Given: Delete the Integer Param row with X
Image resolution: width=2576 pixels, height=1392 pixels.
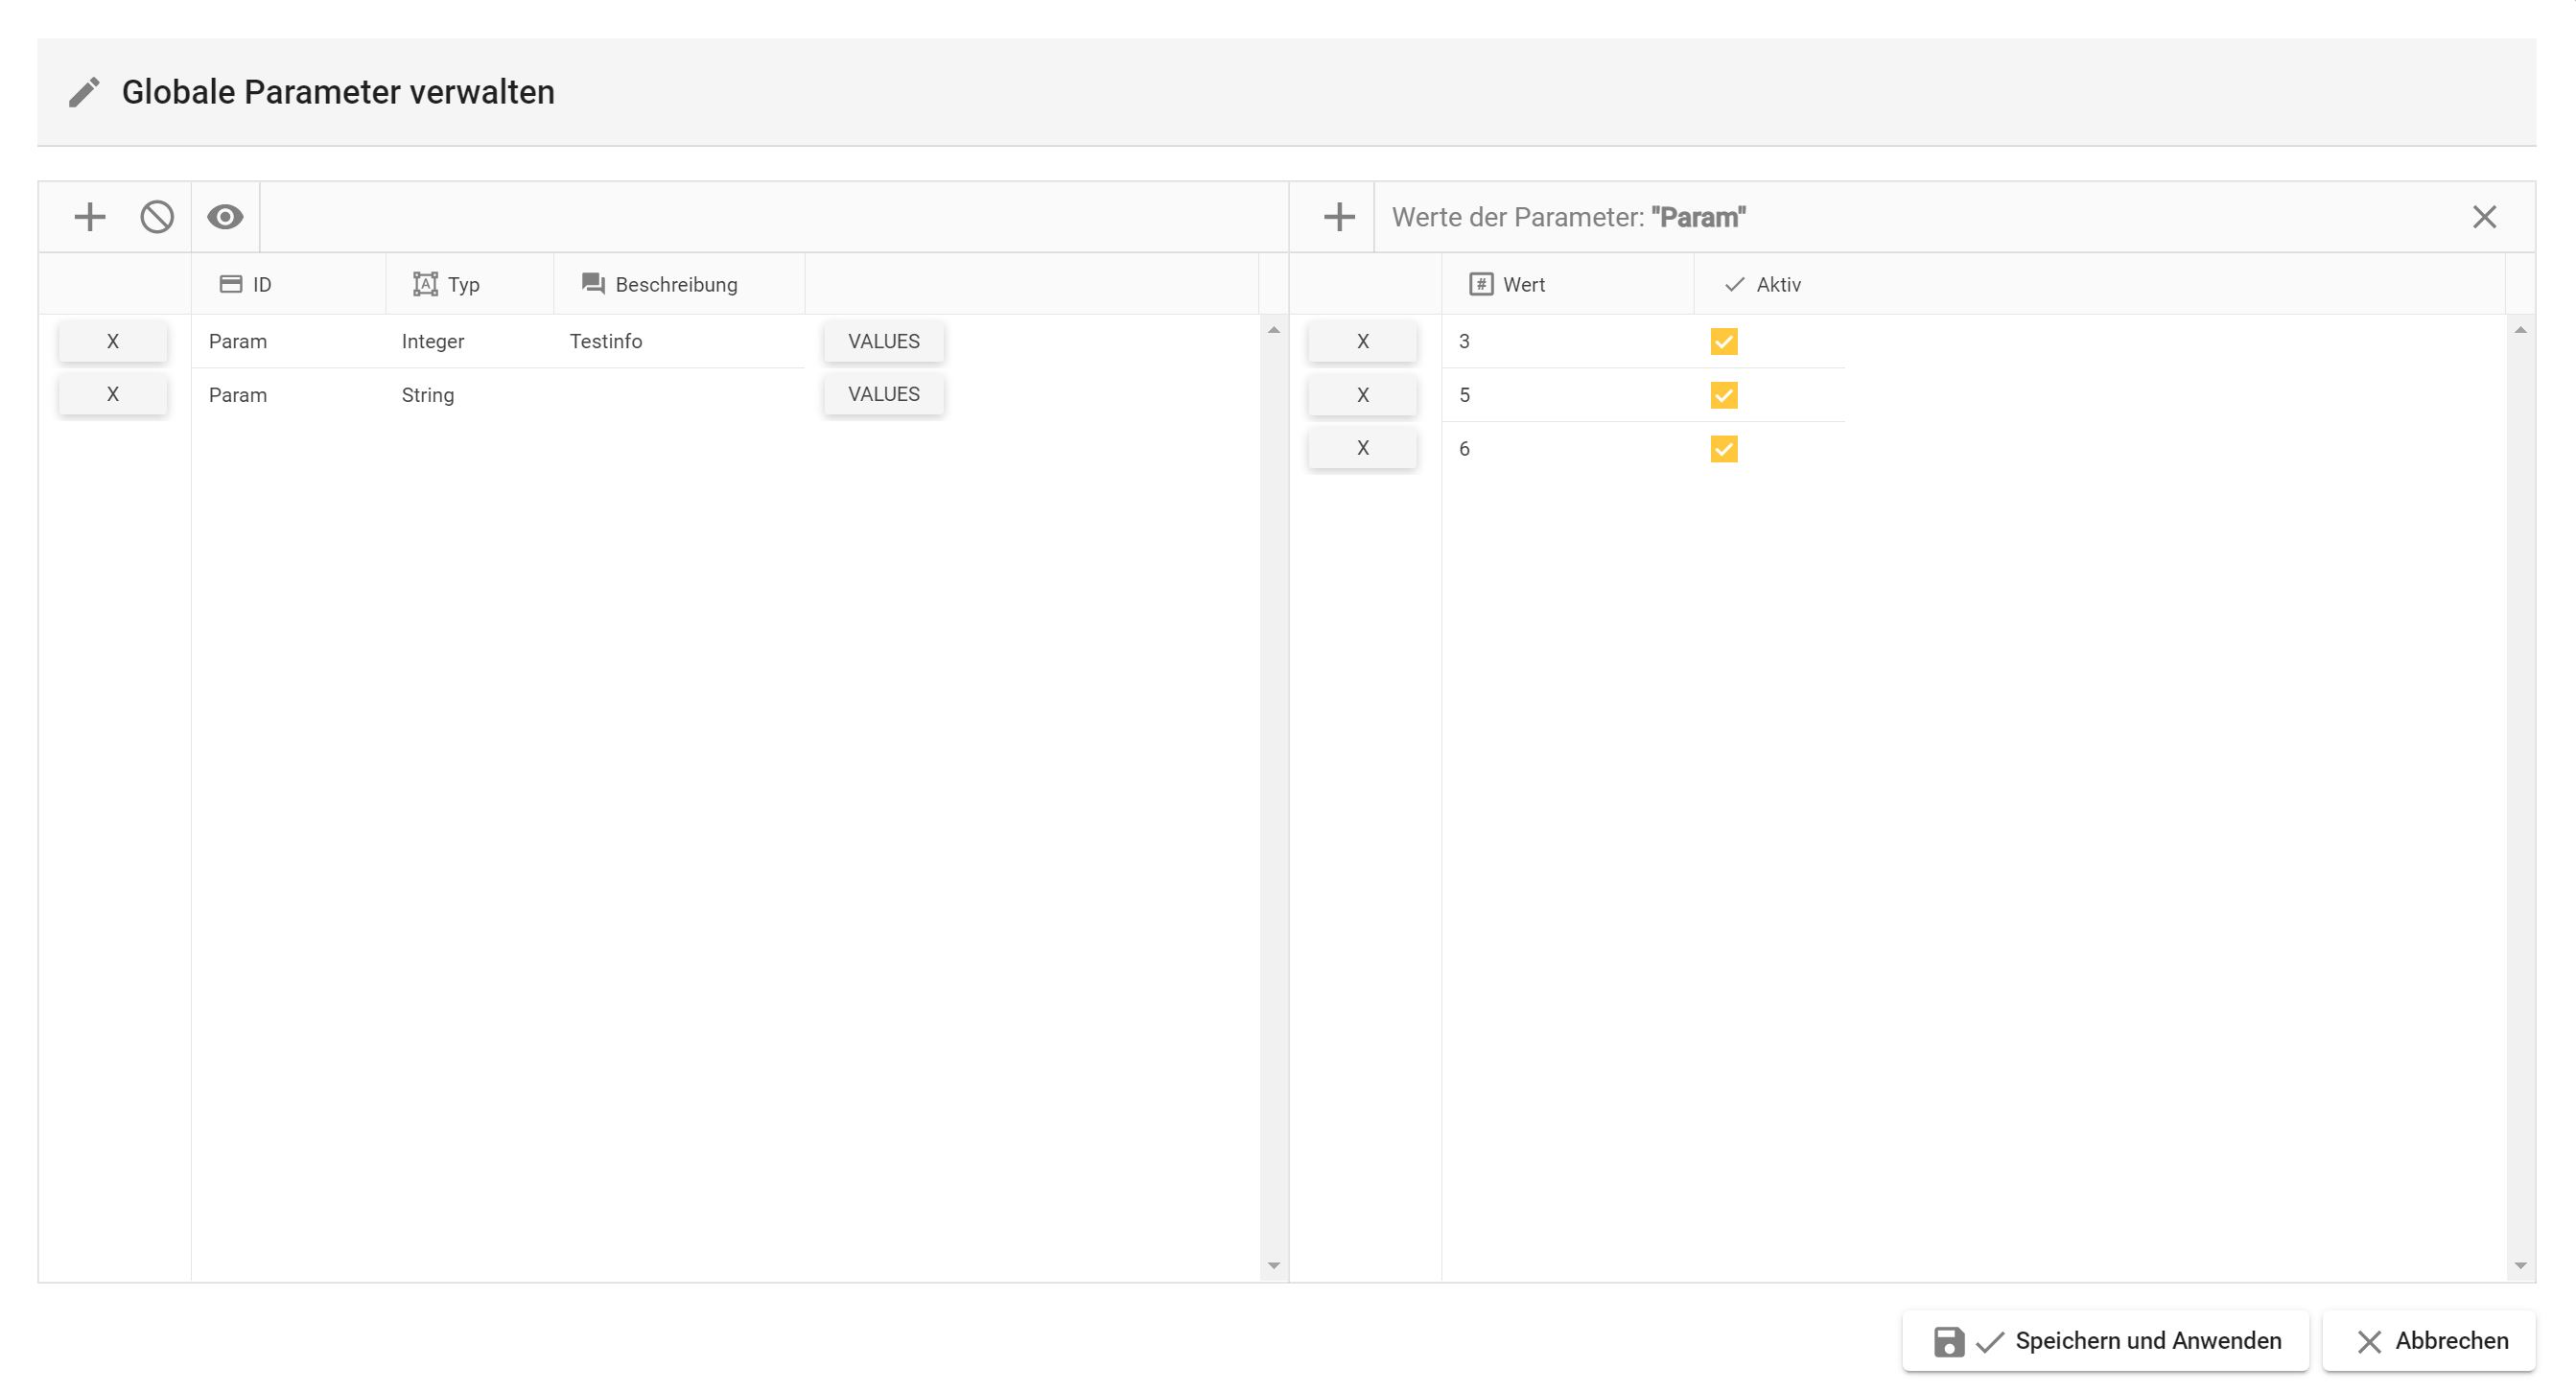Looking at the screenshot, I should point(113,341).
